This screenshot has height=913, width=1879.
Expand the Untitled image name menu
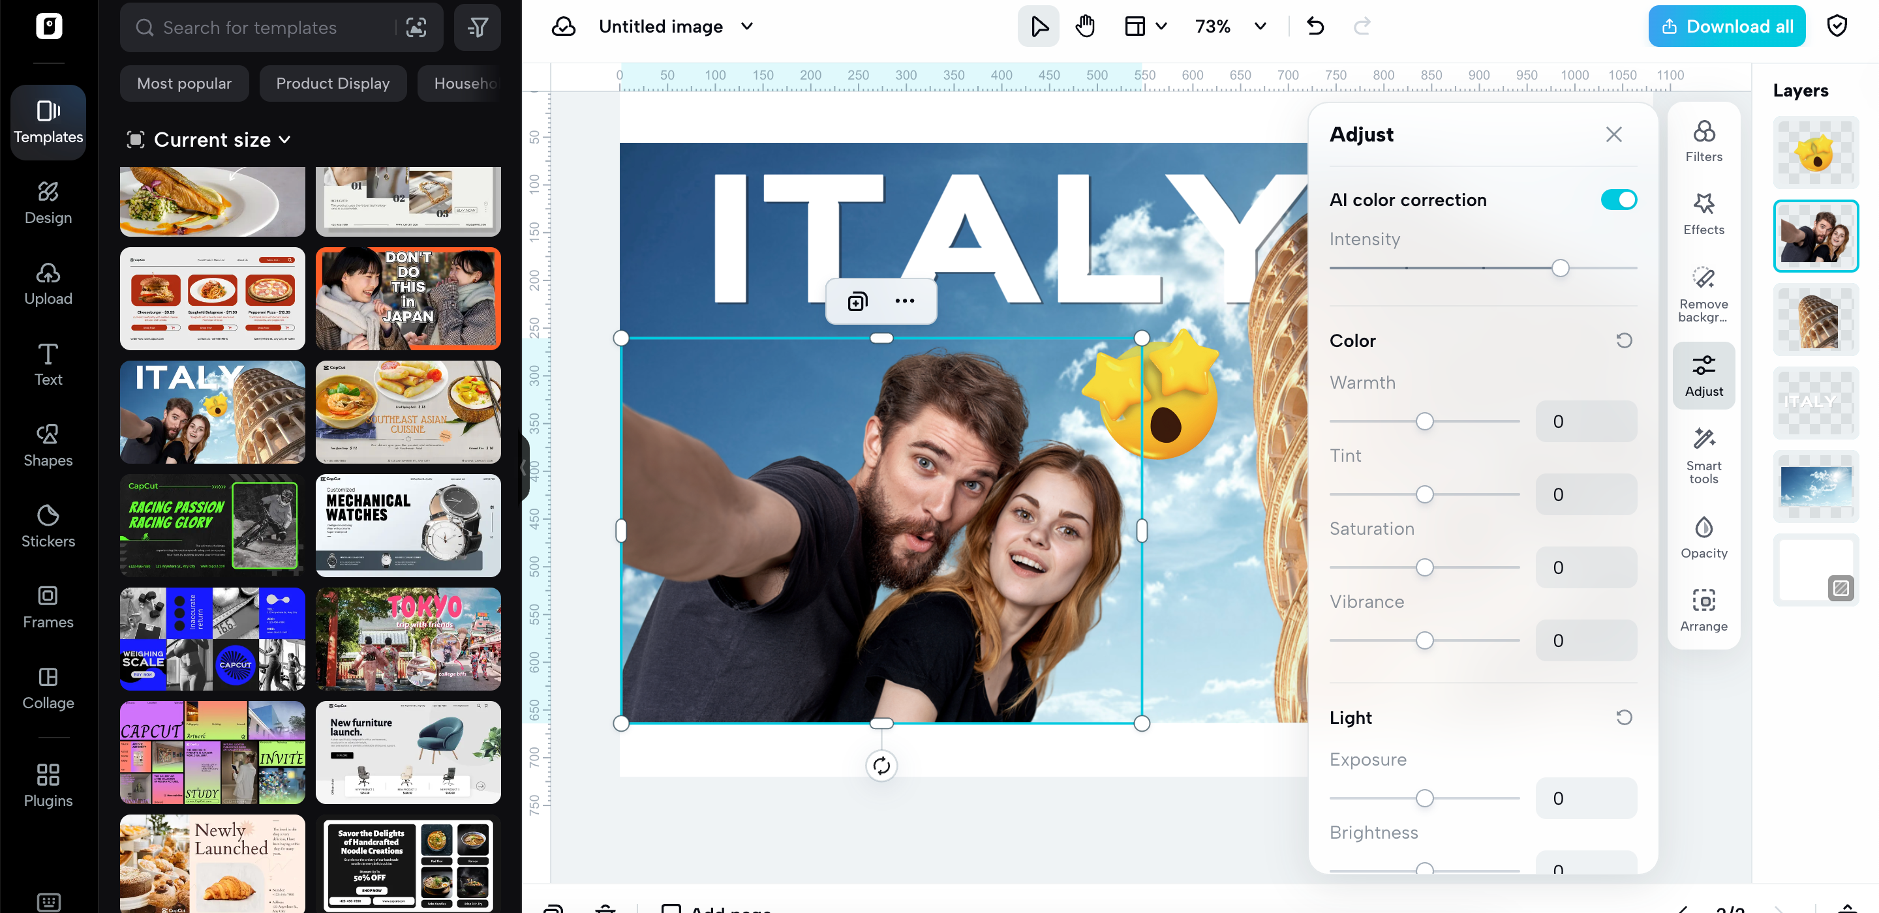747,26
